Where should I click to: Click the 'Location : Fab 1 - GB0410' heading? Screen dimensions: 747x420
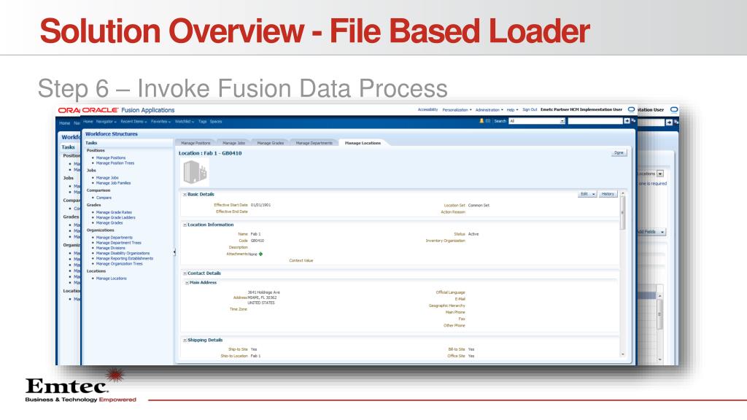tap(210, 153)
